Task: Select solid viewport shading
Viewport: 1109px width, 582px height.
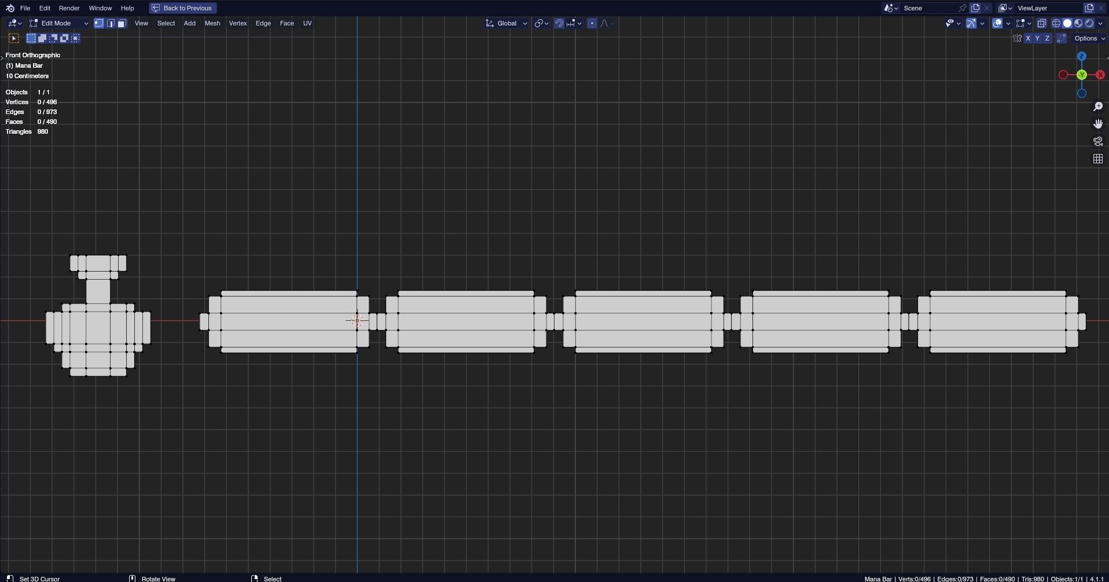Action: click(1067, 23)
